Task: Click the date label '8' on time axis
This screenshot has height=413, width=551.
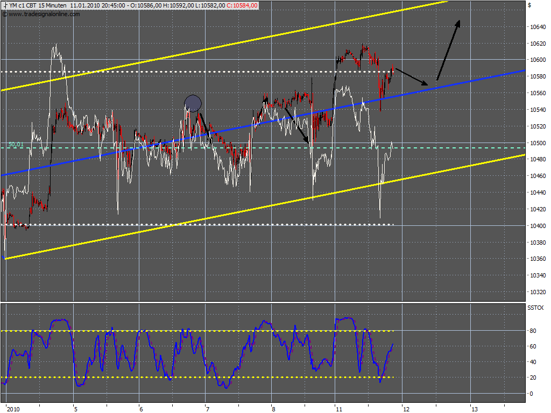Action: pos(273,409)
